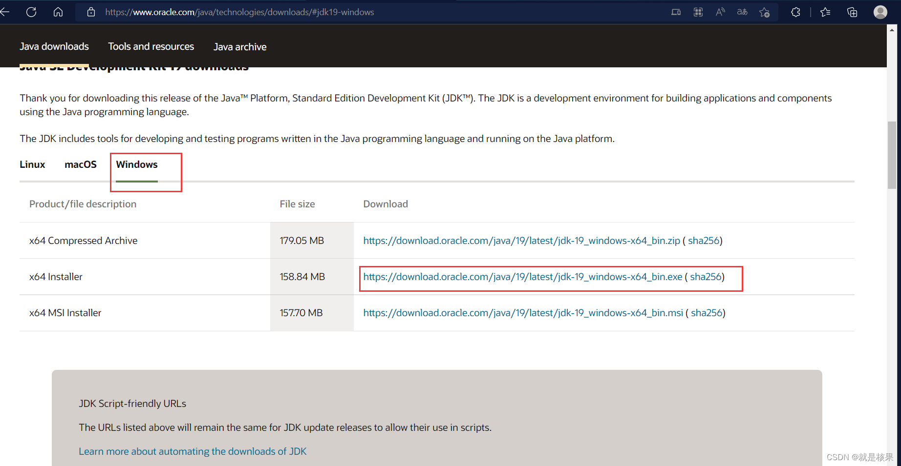Image resolution: width=901 pixels, height=466 pixels.
Task: Click the 'x64 MSI Installer' row label
Action: pyautogui.click(x=65, y=313)
